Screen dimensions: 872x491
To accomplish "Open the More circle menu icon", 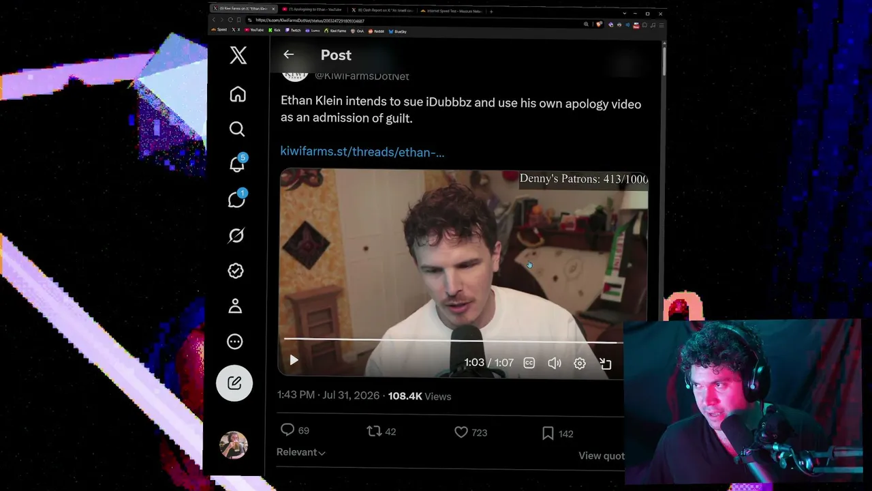I will coord(235,342).
